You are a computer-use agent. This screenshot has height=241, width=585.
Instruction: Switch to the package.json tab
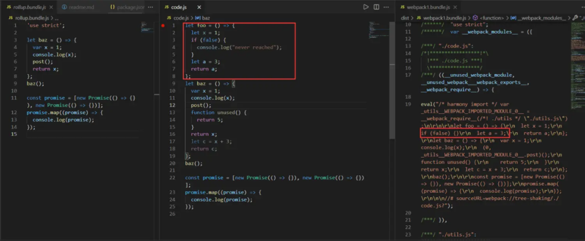point(128,7)
